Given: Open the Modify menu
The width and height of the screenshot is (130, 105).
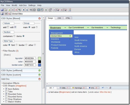Looking at the screenshot, I should [15, 5].
